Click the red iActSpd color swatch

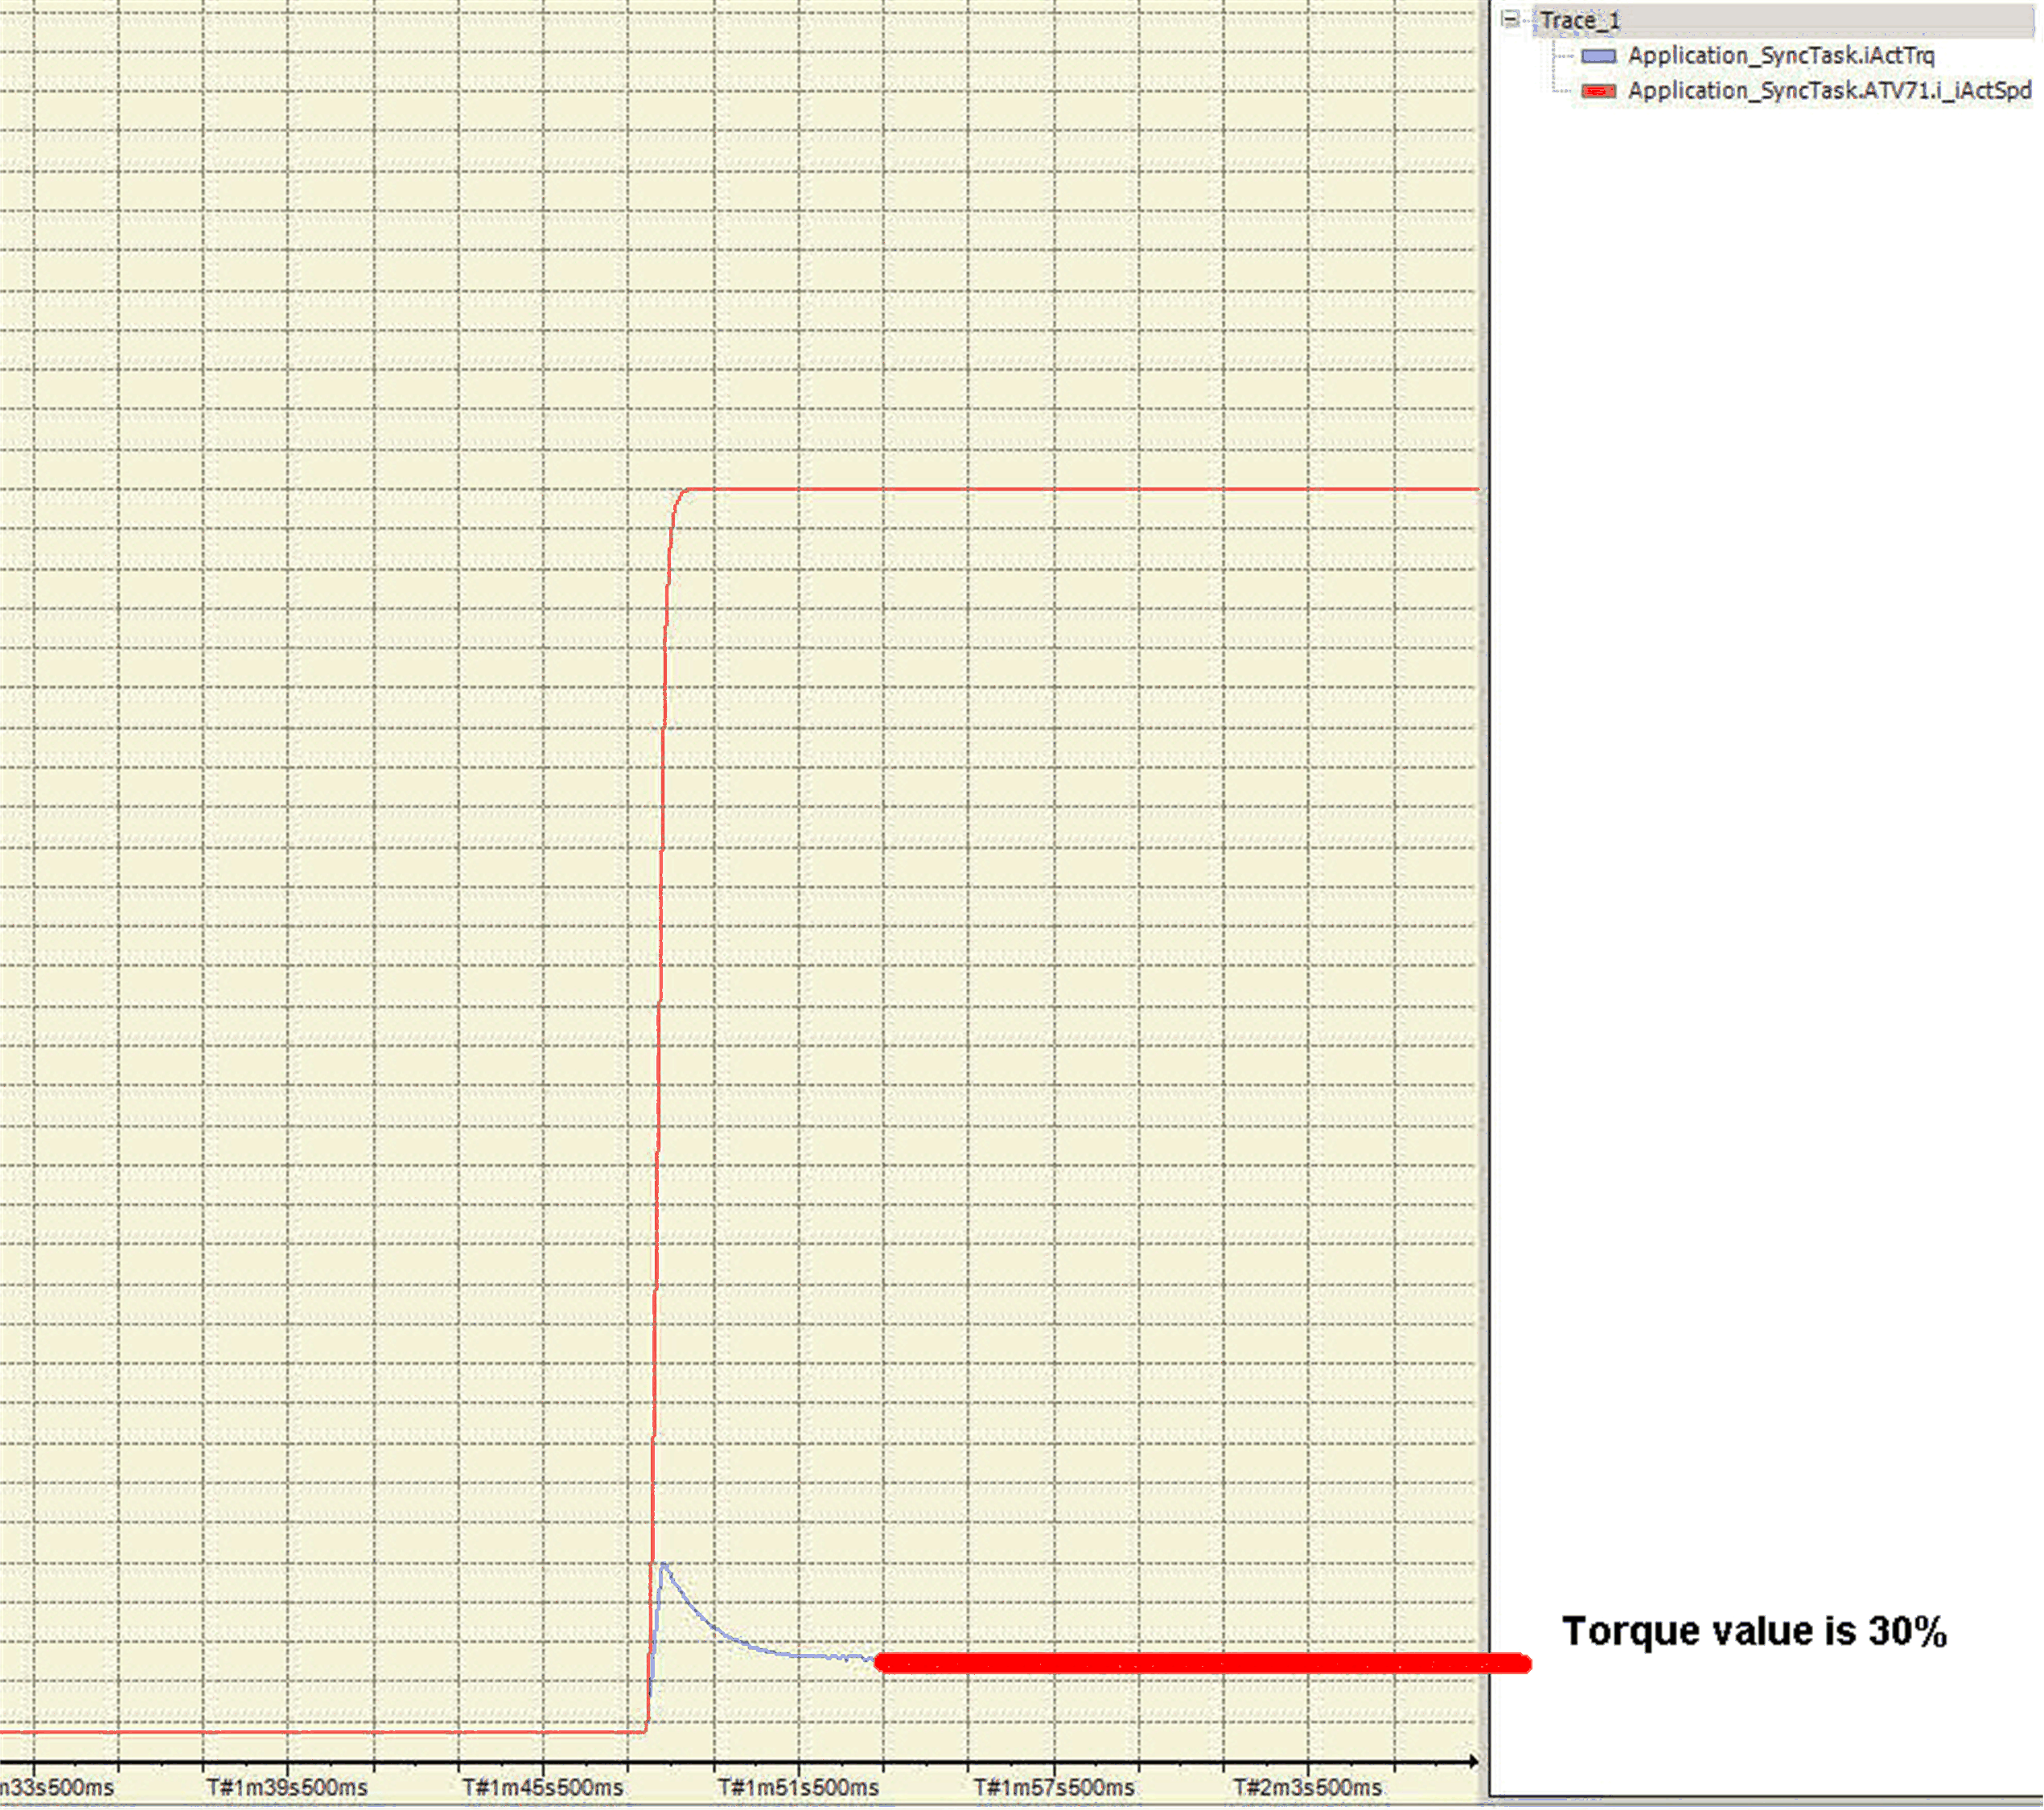click(x=1598, y=91)
